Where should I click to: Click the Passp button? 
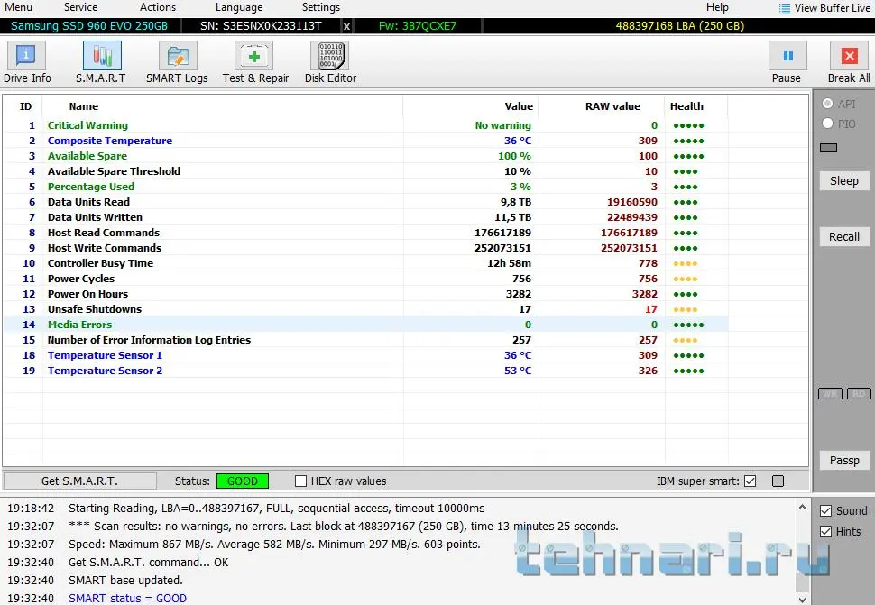point(843,460)
